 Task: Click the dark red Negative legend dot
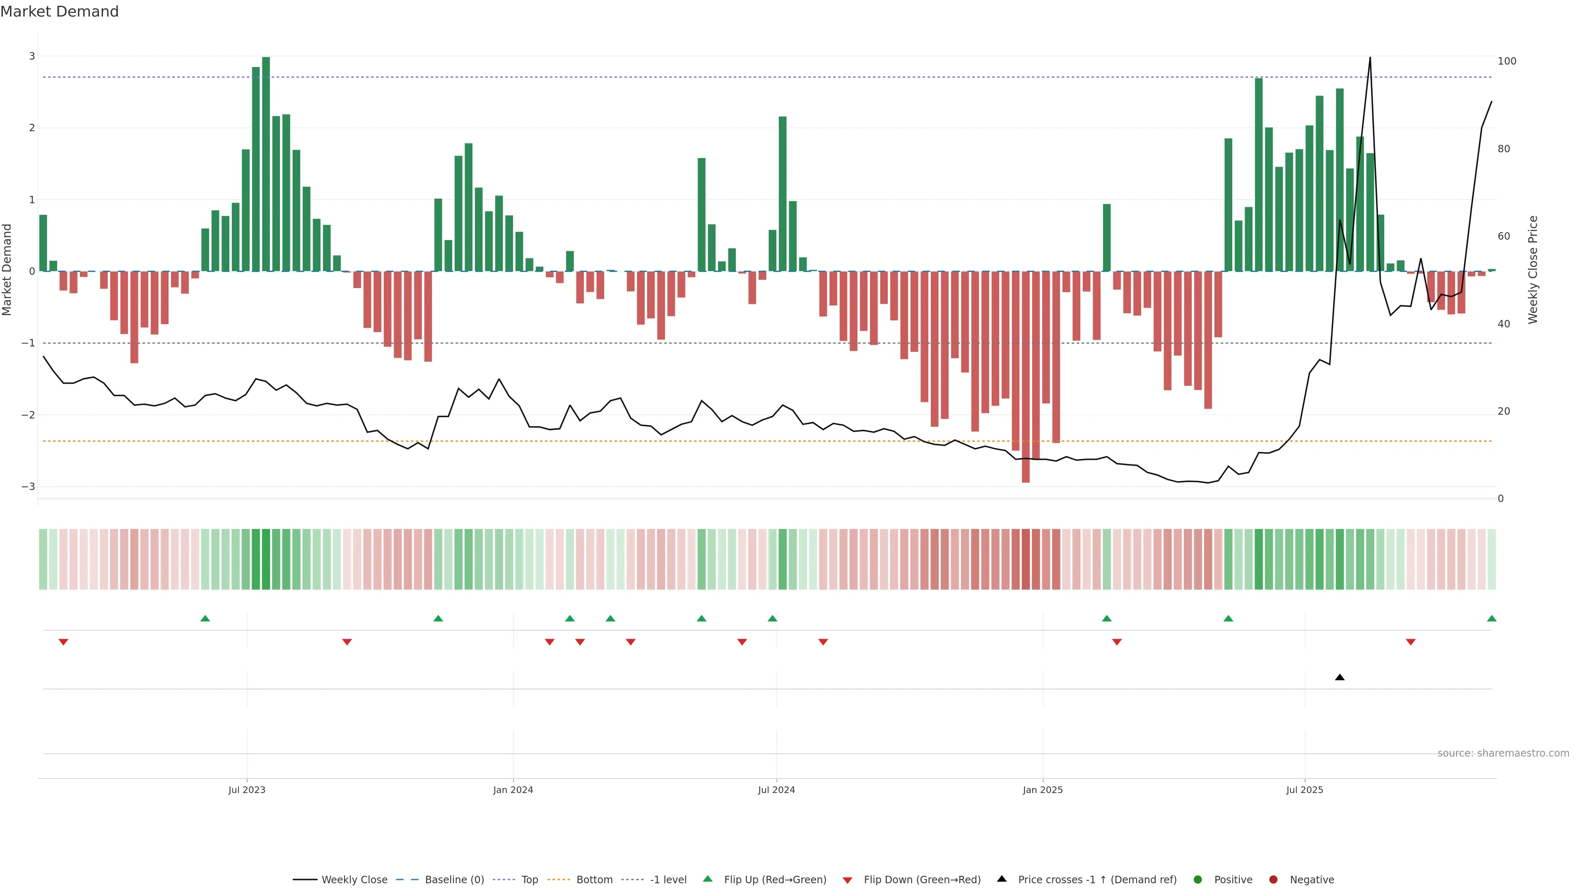pyautogui.click(x=1273, y=879)
